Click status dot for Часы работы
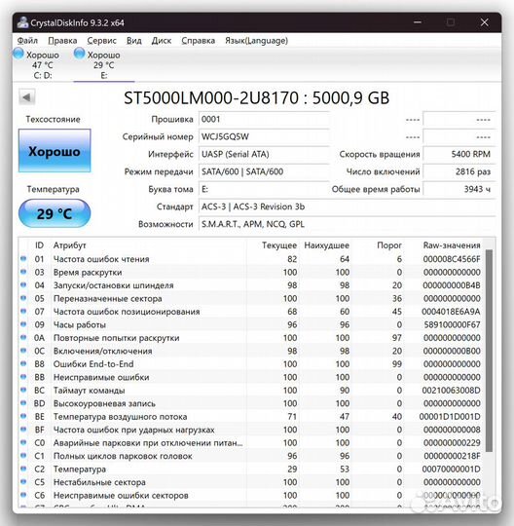 pos(23,323)
